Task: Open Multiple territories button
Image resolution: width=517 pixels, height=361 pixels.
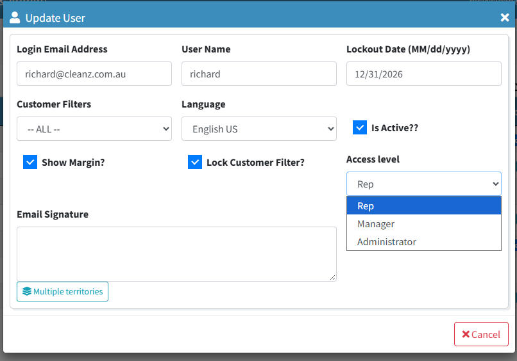Action: pyautogui.click(x=62, y=292)
